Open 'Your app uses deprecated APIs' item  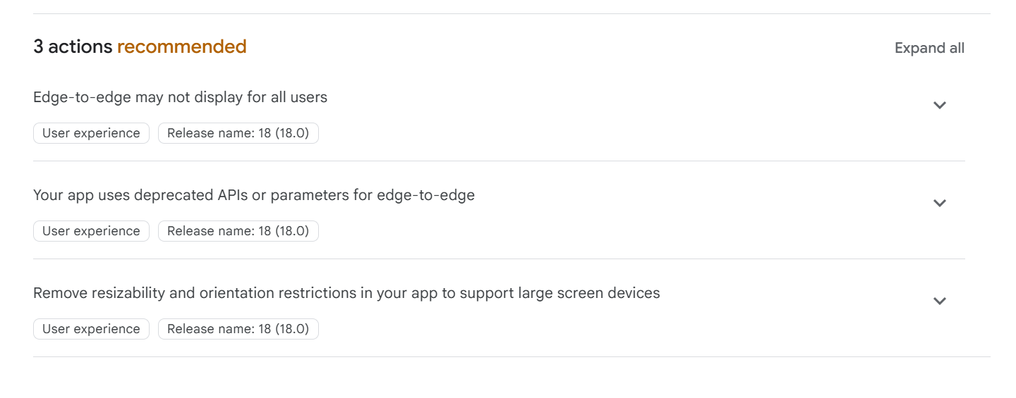tap(253, 195)
